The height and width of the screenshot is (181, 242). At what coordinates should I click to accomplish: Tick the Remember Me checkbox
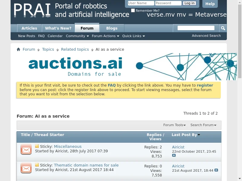pyautogui.click(x=133, y=10)
